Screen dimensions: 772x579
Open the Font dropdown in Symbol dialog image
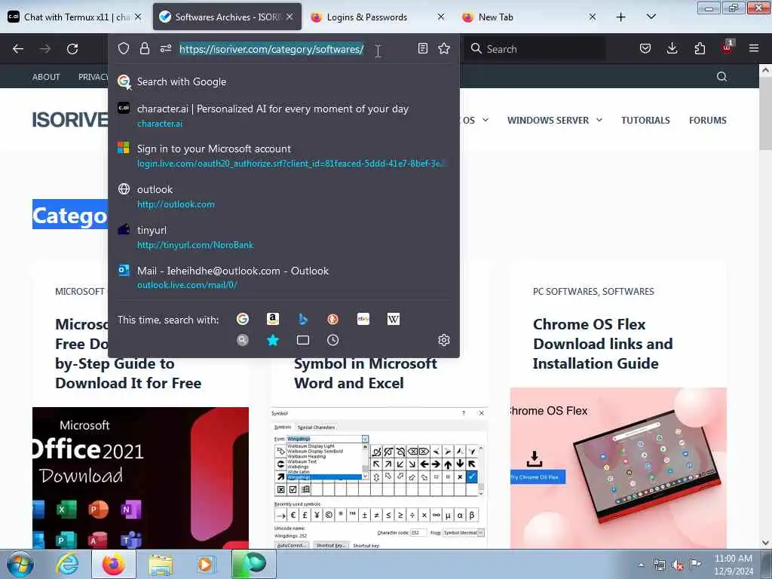click(365, 439)
